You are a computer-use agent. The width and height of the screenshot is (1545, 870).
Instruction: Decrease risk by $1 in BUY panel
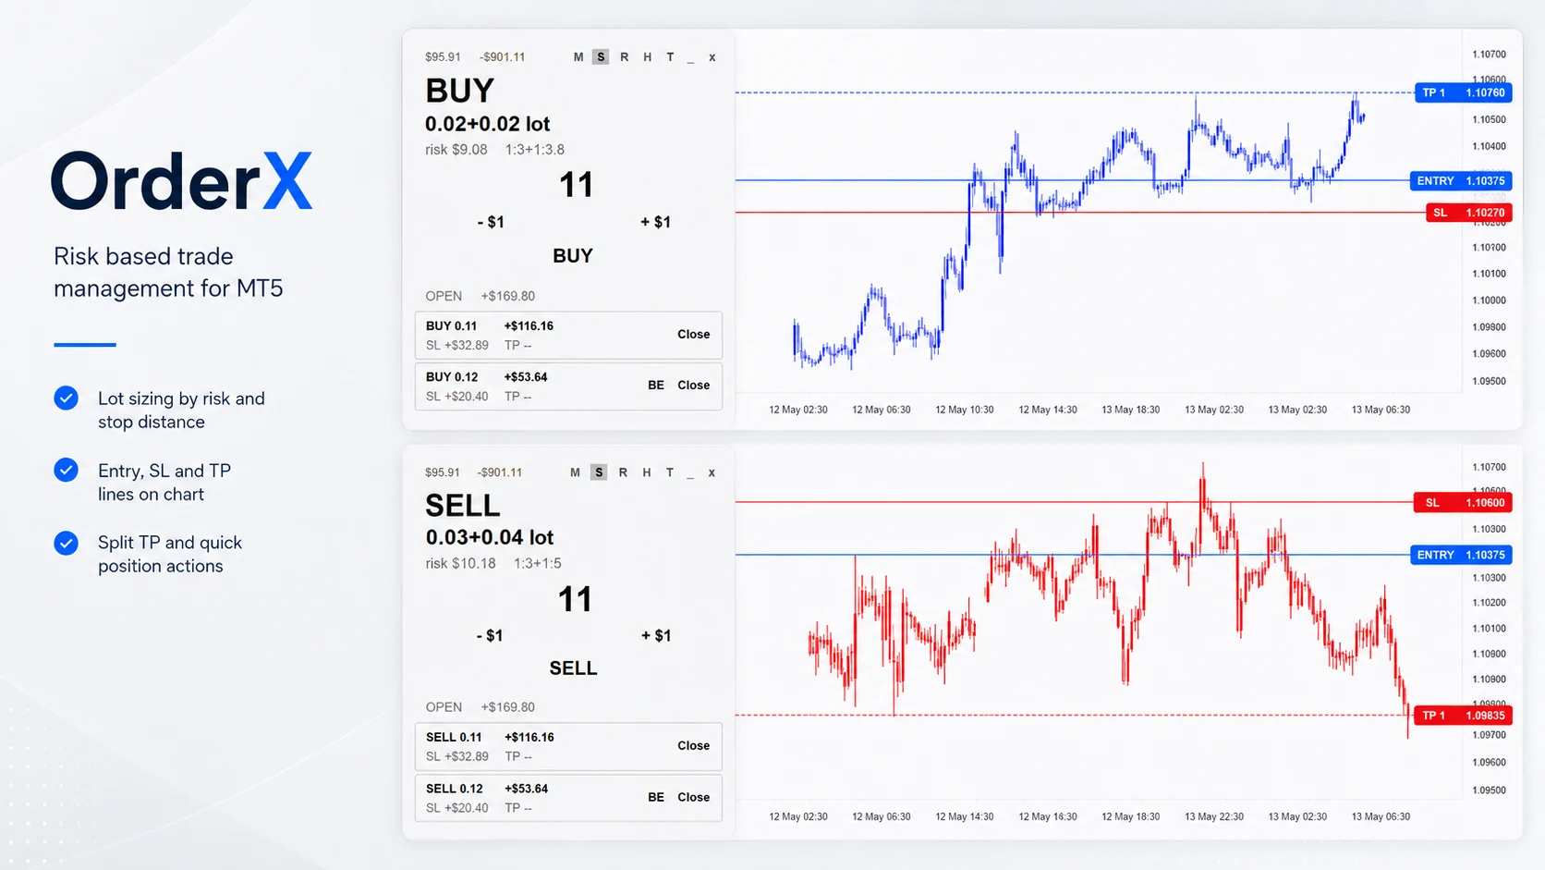pyautogui.click(x=491, y=222)
